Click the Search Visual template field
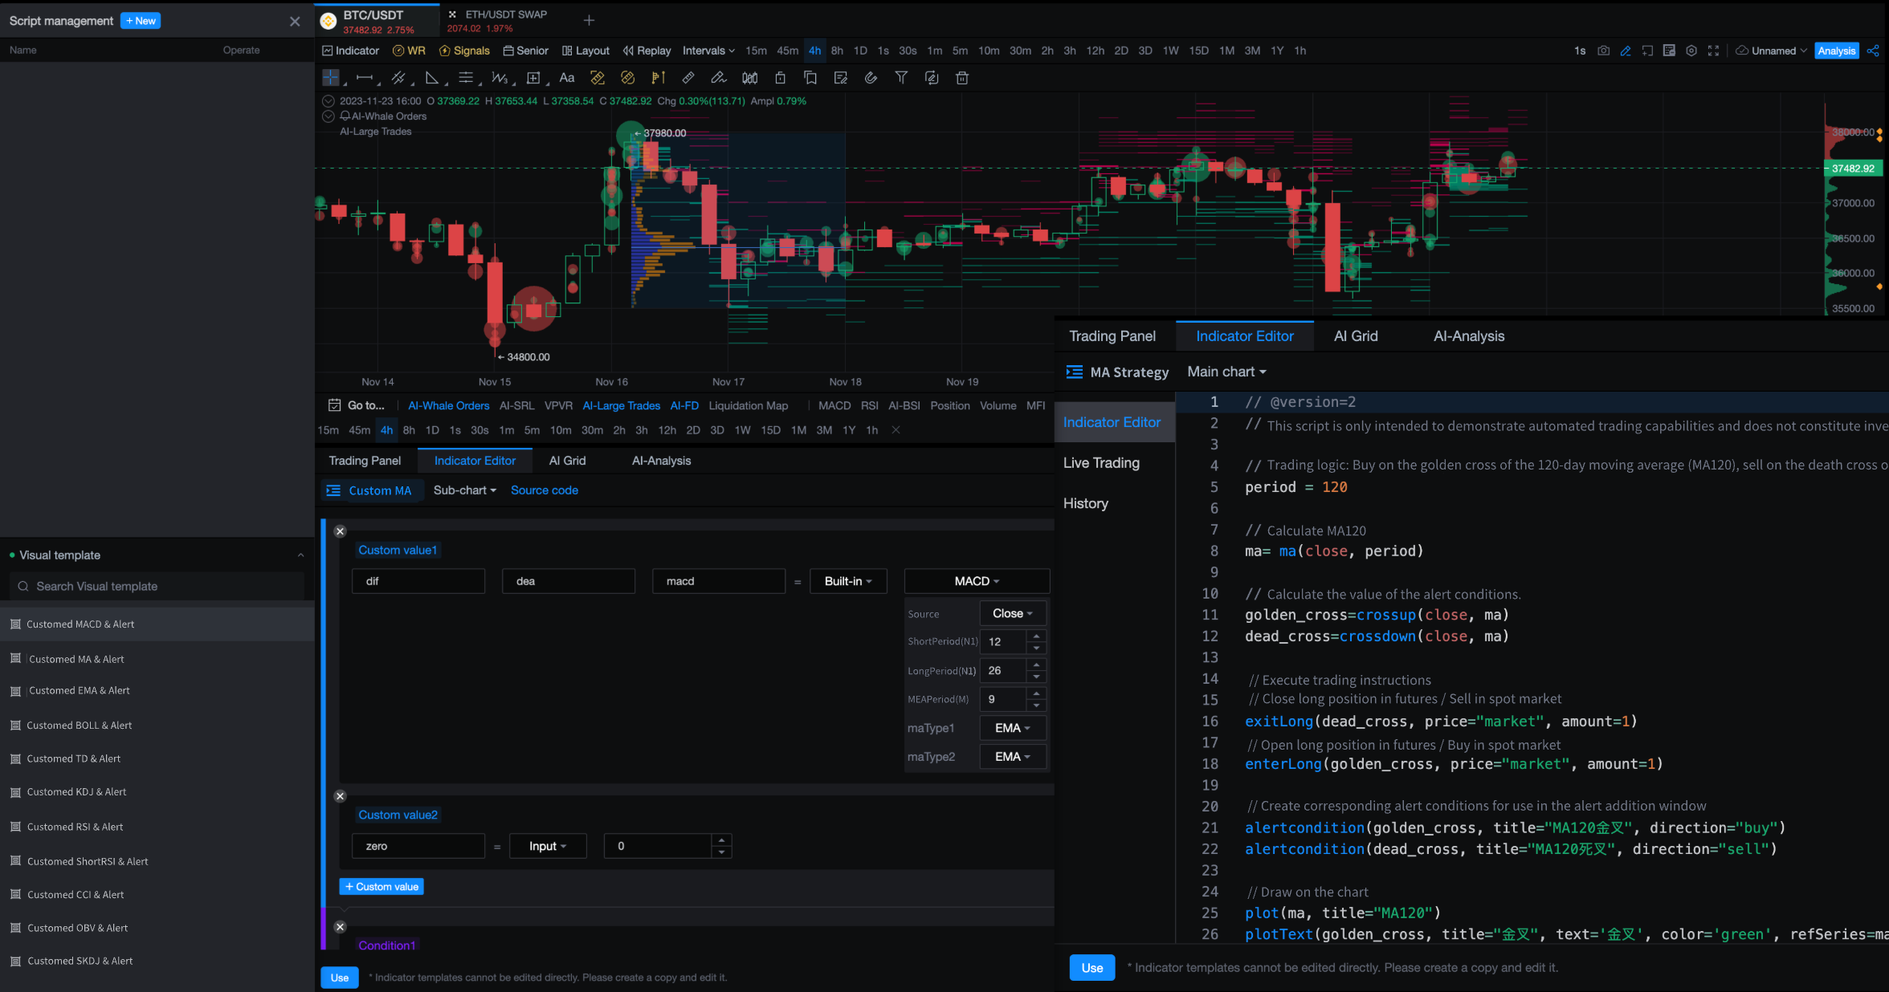 [x=157, y=587]
